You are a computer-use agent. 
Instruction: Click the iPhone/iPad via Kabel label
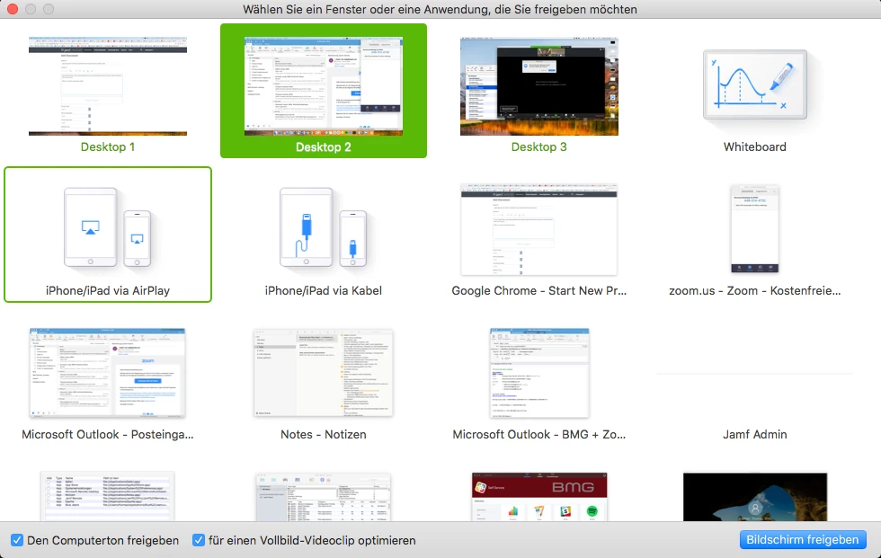(x=323, y=291)
